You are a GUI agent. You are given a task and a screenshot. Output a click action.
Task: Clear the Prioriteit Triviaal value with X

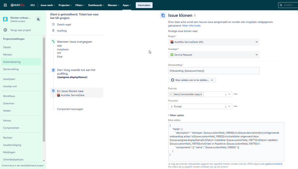coord(226,107)
